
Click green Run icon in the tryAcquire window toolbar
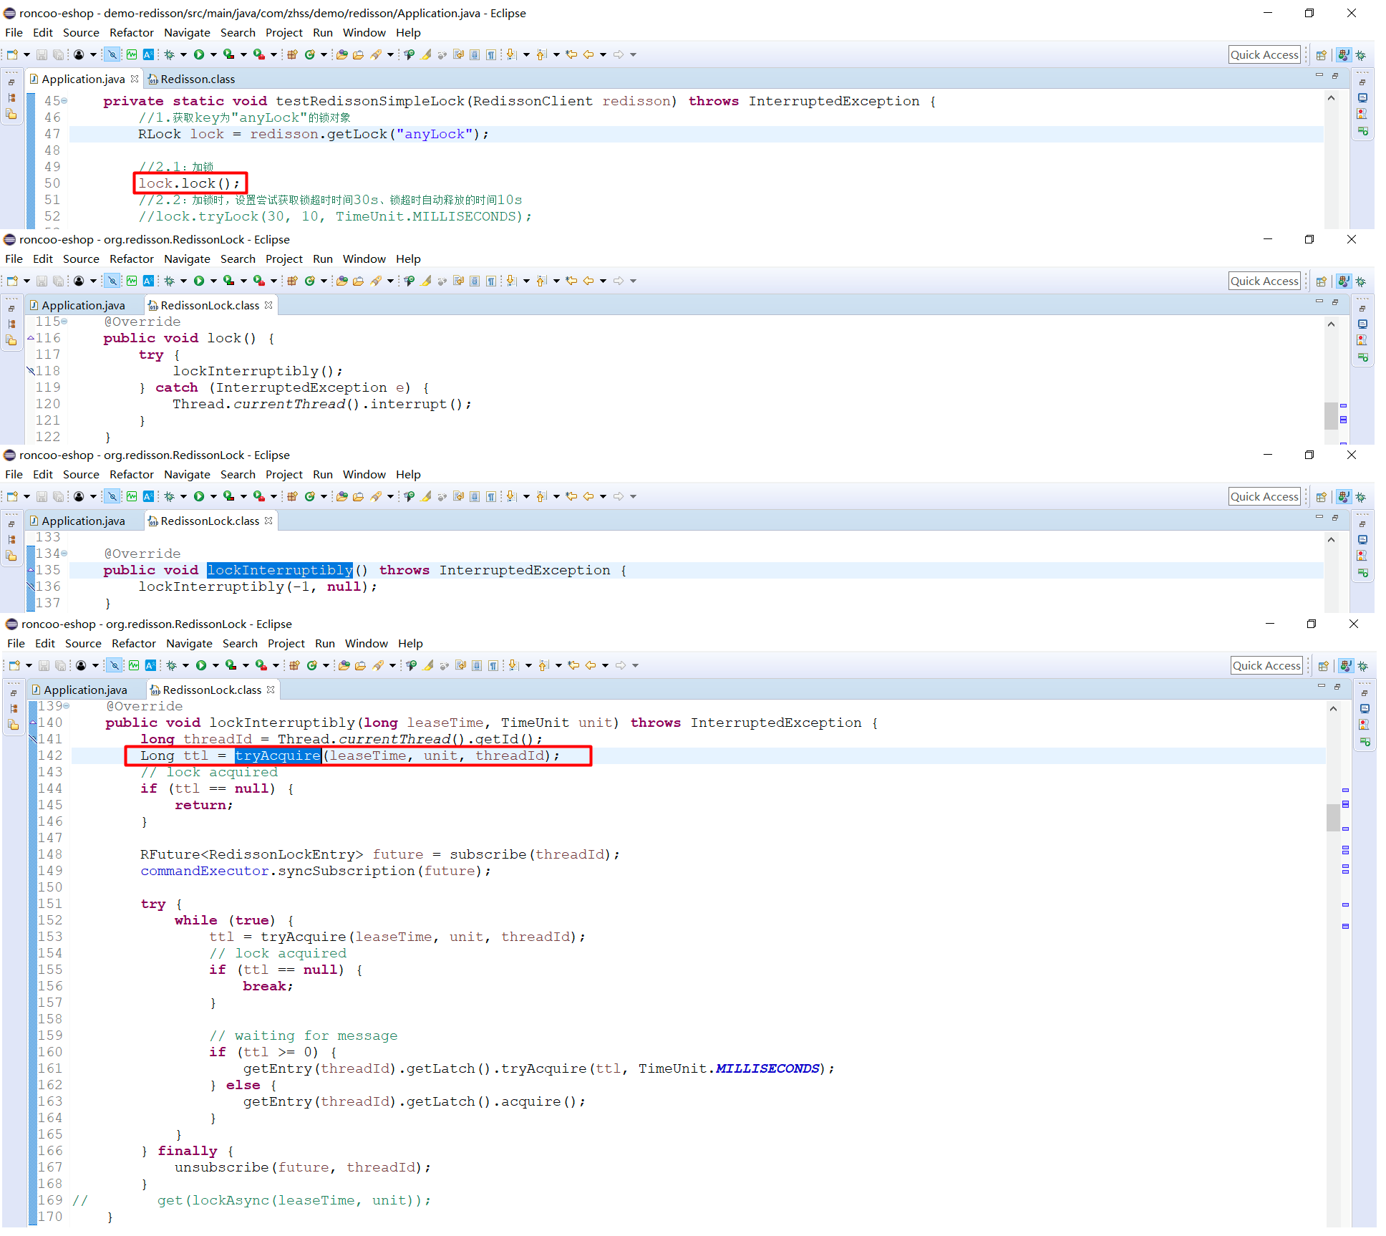[201, 665]
